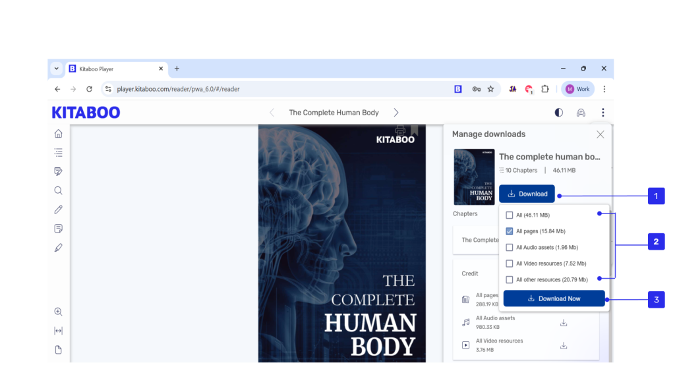This screenshot has height=392, width=675.
Task: Check the All (46.11 MB) checkbox
Action: [x=510, y=215]
